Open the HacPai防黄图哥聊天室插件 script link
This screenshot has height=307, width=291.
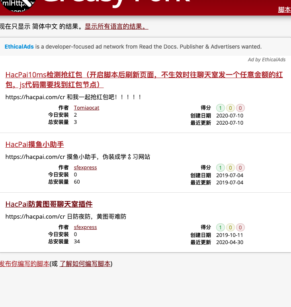(x=49, y=204)
